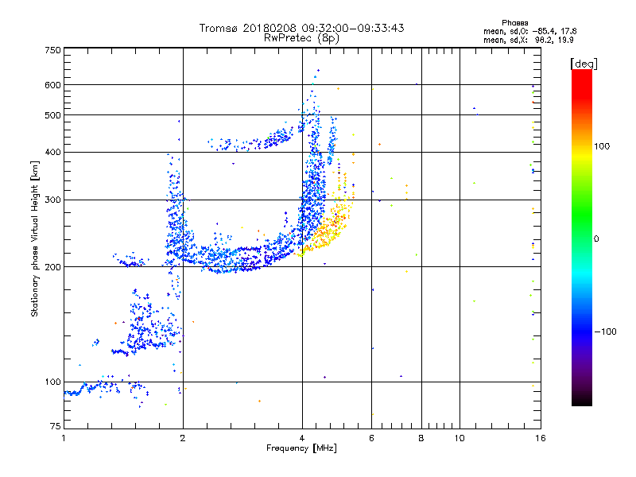Click x-axis tick label '8'
This screenshot has height=477, width=636.
(x=421, y=438)
